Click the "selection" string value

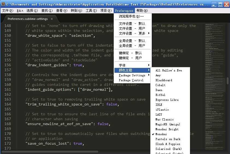pyautogui.click(x=81, y=36)
